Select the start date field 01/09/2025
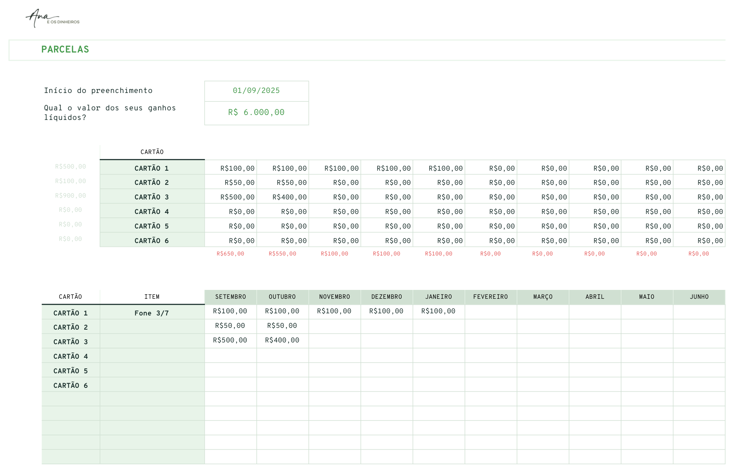734x473 pixels. click(256, 91)
